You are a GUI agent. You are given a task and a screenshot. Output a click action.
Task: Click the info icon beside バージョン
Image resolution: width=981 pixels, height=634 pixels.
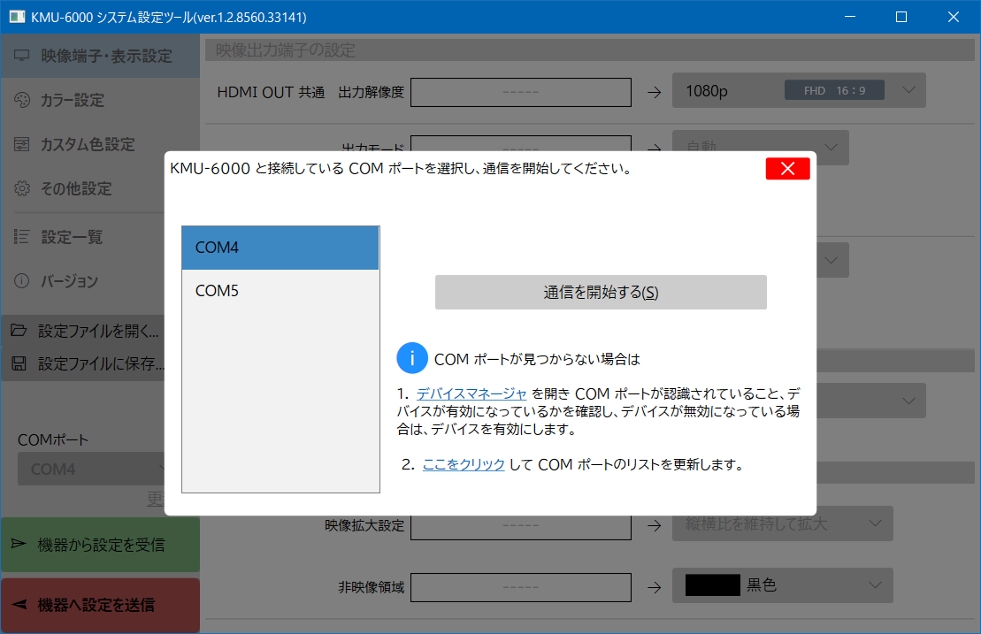pos(23,280)
